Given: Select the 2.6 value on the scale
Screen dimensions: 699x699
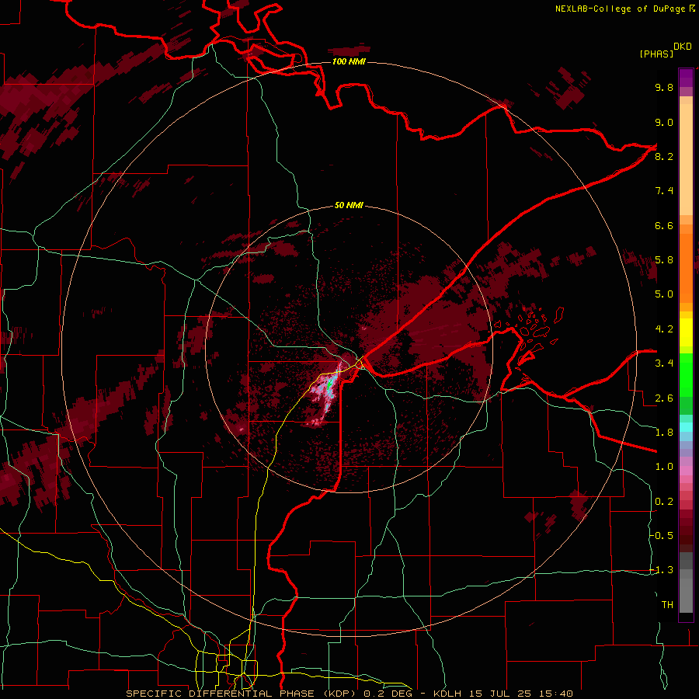Looking at the screenshot, I should pos(664,398).
